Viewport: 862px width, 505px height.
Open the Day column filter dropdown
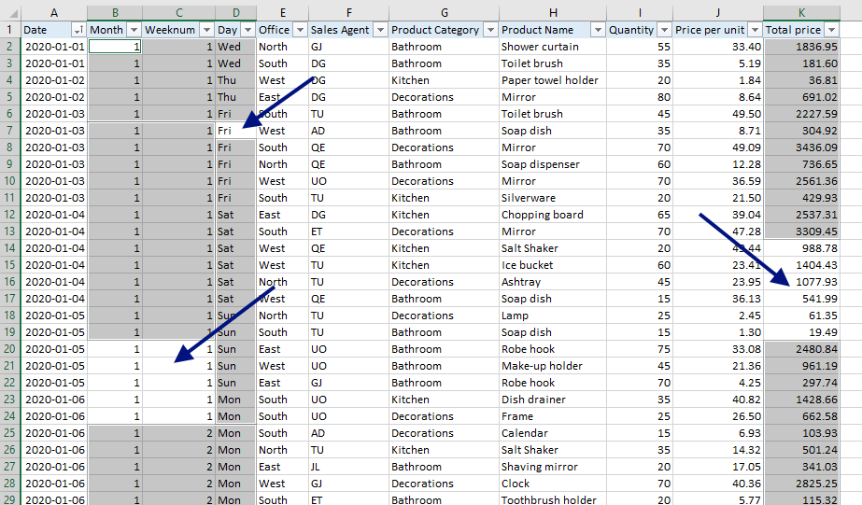point(247,30)
